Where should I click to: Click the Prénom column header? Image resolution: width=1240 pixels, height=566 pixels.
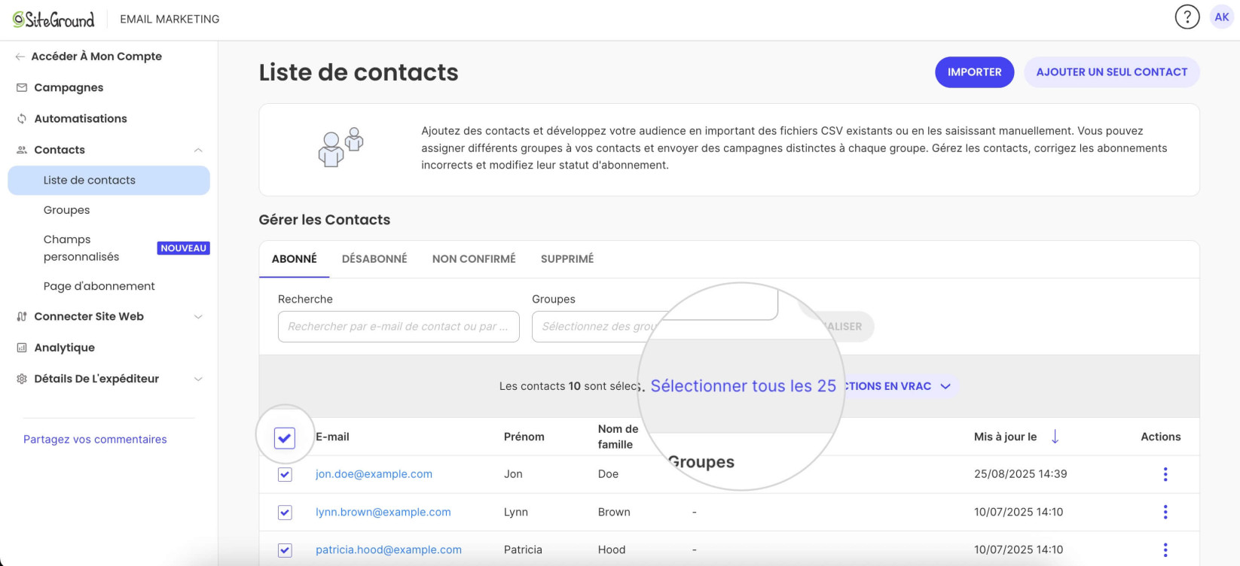524,437
